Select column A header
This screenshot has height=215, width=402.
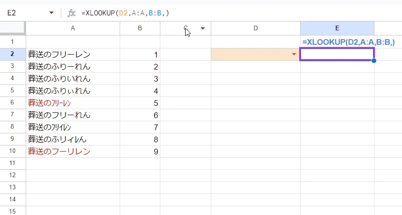(73, 28)
